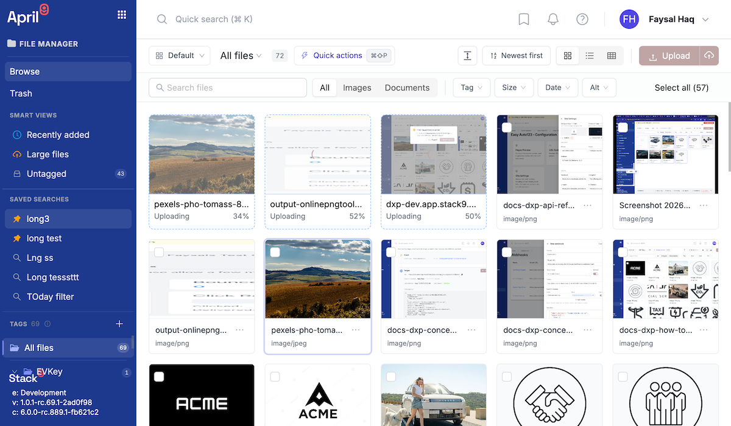Image resolution: width=731 pixels, height=426 pixels.
Task: Open more options for docs-dxp-how-to file
Action: pyautogui.click(x=704, y=330)
